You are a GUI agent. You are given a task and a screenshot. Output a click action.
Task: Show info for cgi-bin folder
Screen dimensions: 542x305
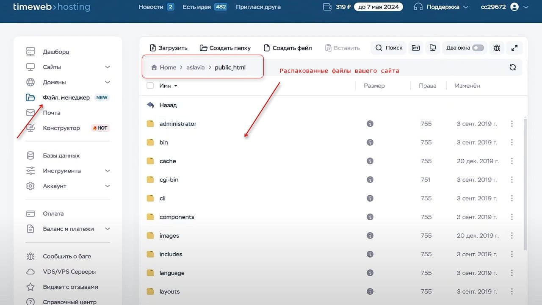(x=370, y=180)
